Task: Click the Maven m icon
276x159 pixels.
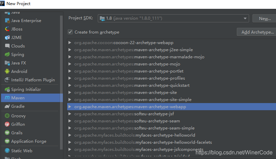Action: pos(7,98)
